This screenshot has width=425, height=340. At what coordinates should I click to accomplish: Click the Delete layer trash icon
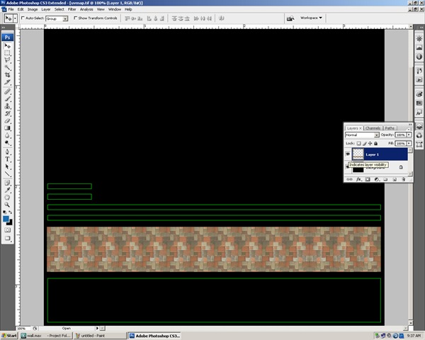pyautogui.click(x=403, y=179)
